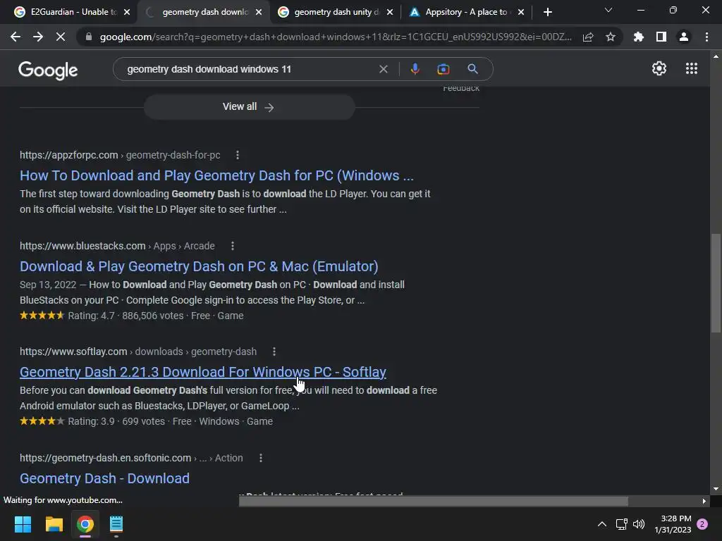Switch to Appsitory tab
Screen dimensions: 722x541
coord(466,12)
